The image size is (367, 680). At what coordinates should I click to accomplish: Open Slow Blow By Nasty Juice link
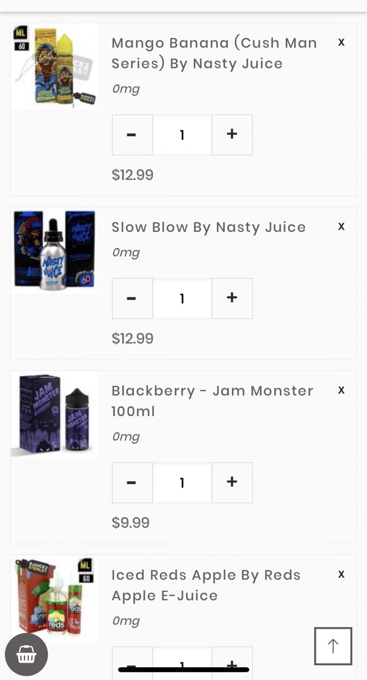208,227
